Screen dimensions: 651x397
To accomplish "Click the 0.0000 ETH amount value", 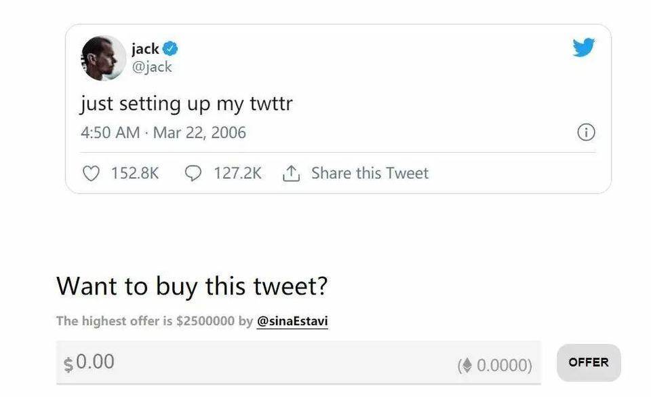I will tap(503, 366).
